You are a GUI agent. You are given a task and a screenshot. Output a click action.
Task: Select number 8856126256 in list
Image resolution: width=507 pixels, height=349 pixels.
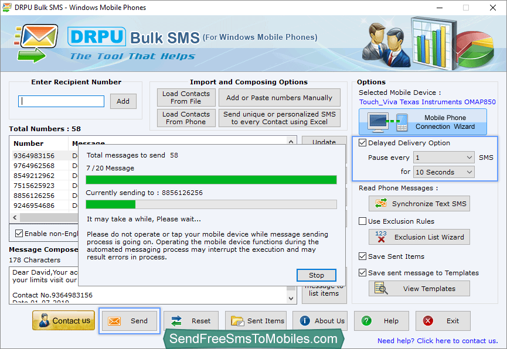click(34, 196)
